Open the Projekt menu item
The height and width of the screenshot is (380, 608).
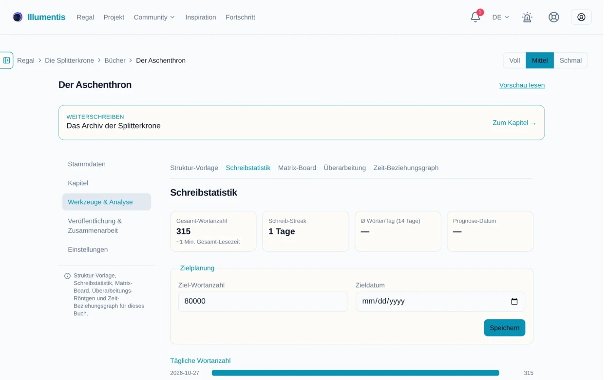[x=114, y=17]
